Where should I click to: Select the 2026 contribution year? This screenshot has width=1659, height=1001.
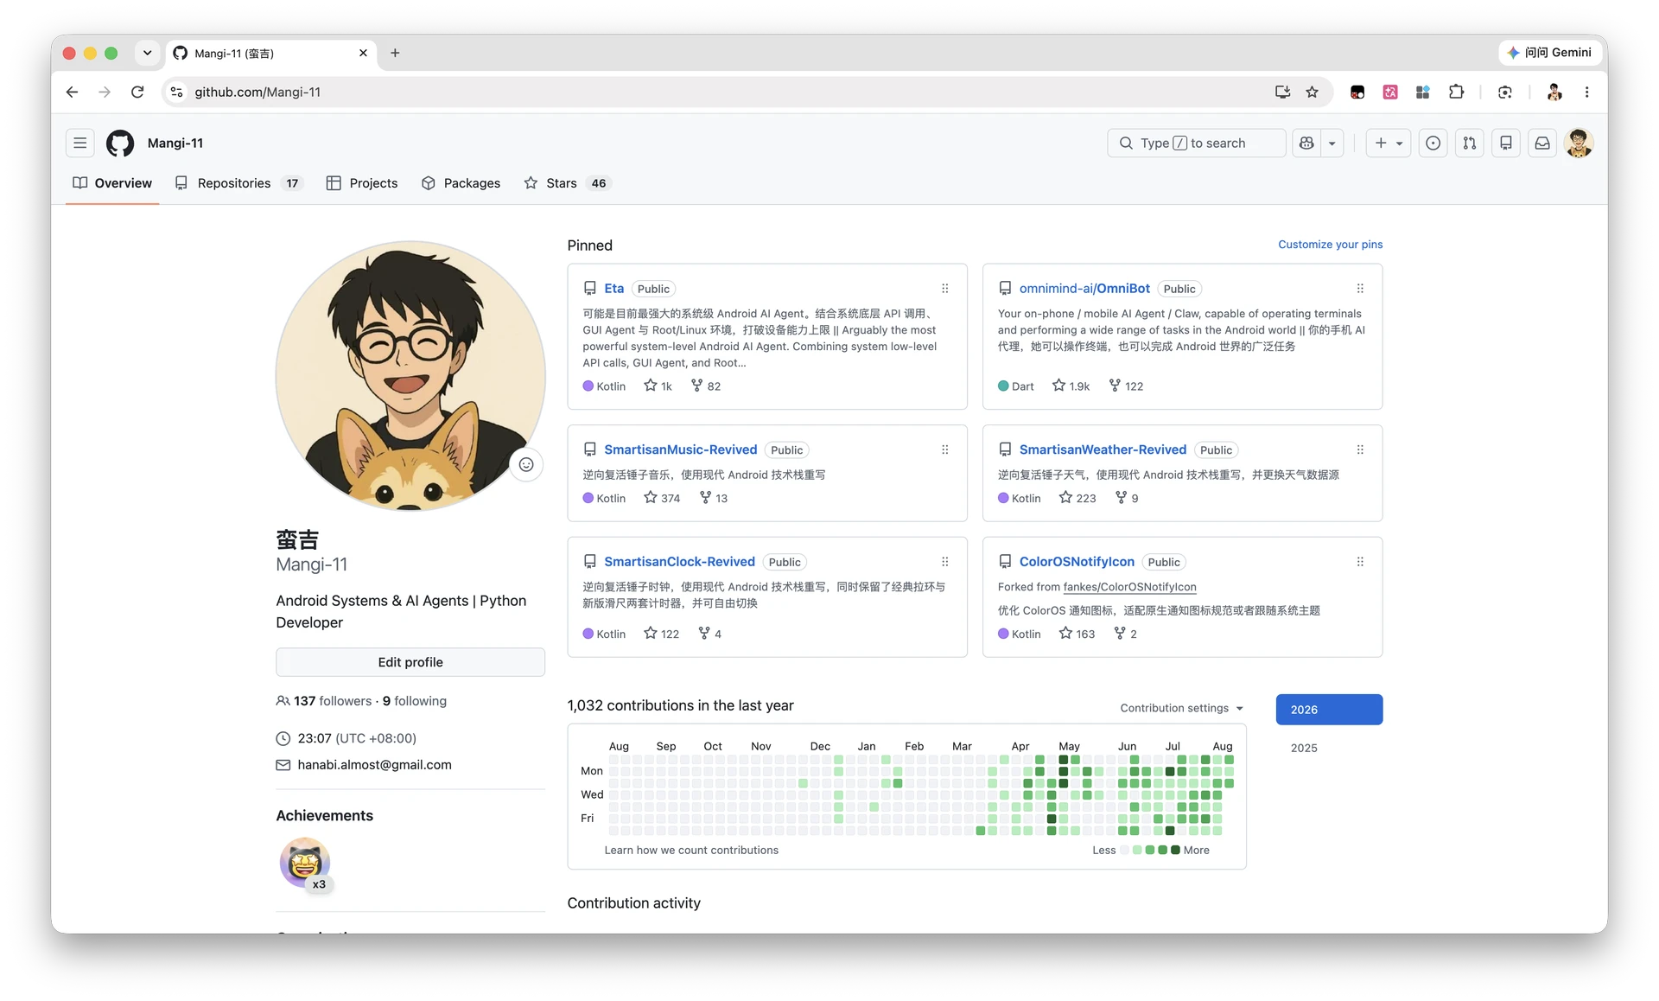point(1329,710)
